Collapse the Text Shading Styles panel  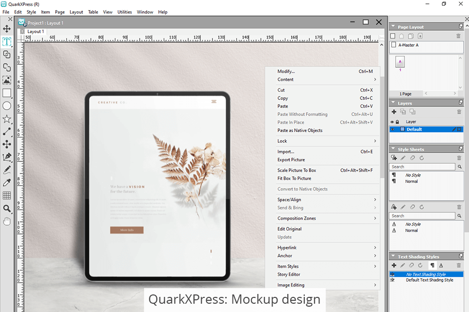tap(393, 256)
